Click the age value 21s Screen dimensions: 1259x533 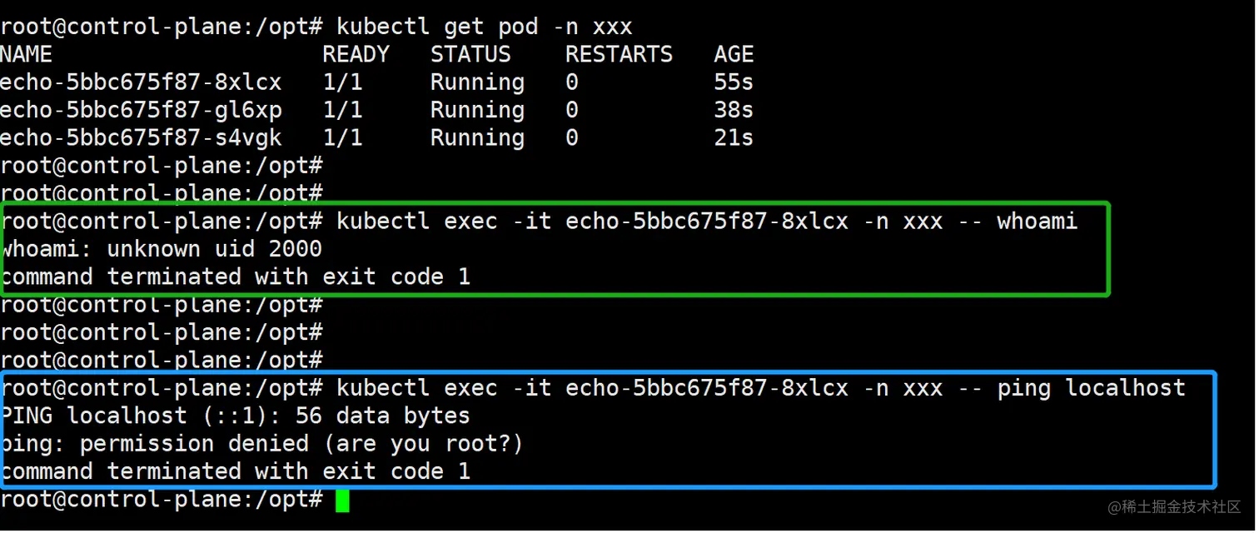[734, 137]
